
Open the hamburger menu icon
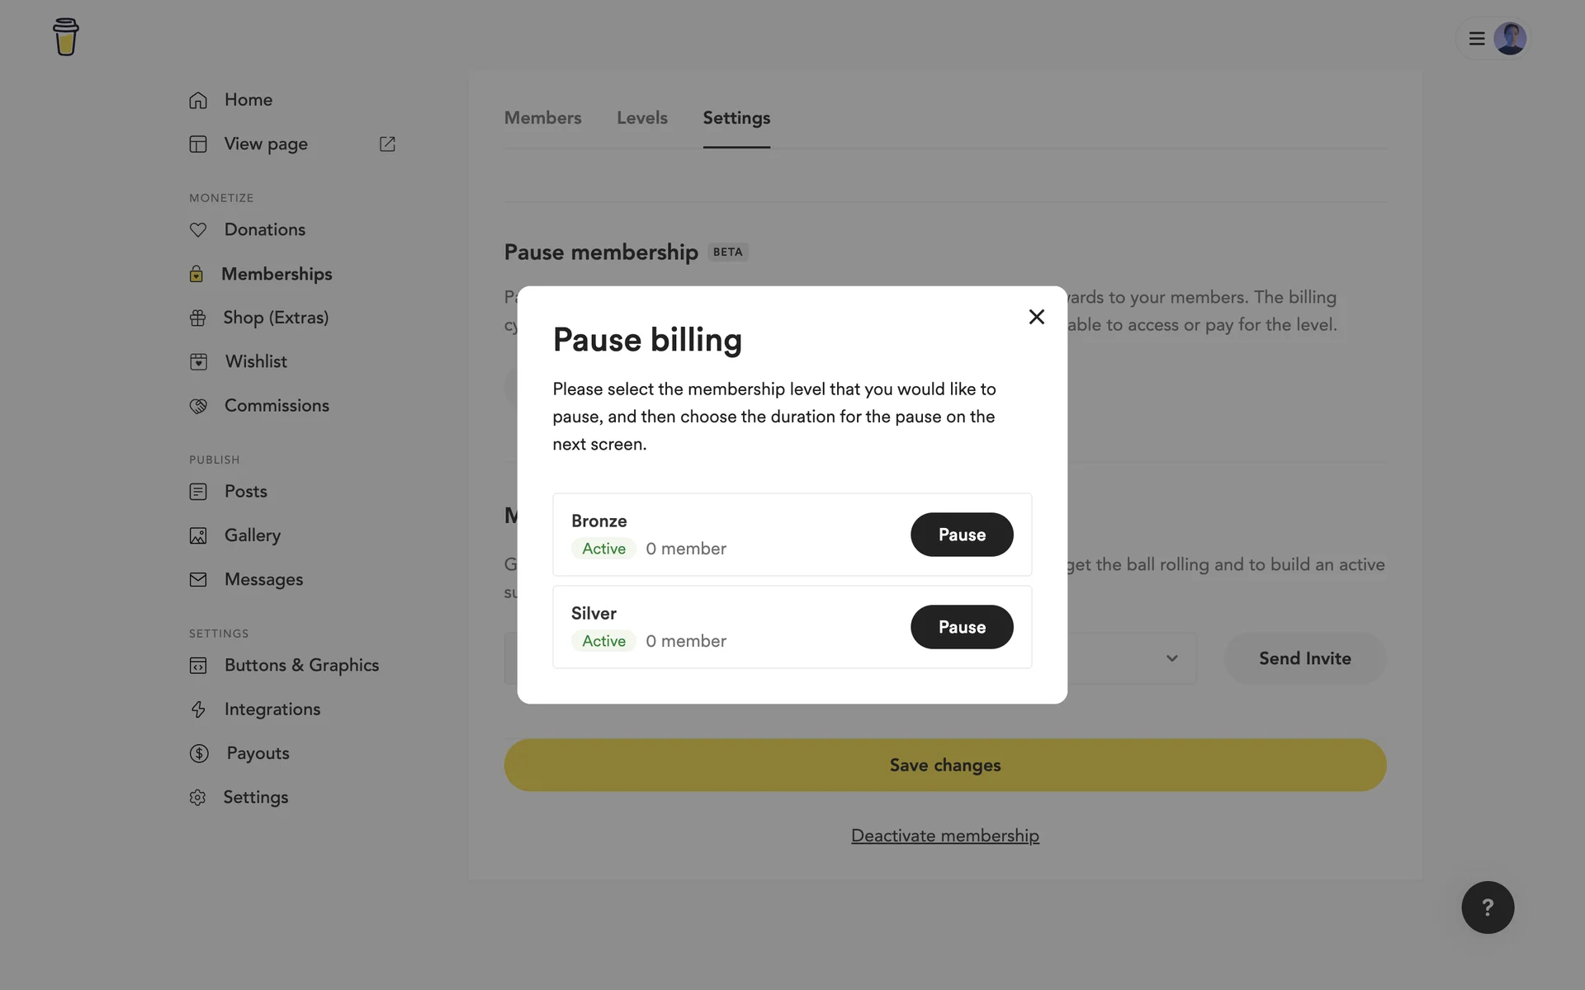pos(1477,39)
